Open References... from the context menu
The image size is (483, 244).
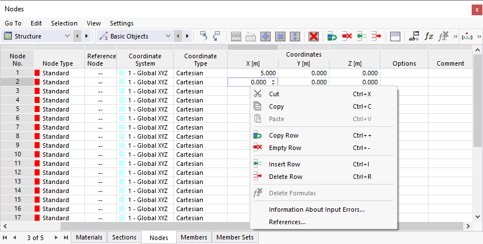pos(323,222)
